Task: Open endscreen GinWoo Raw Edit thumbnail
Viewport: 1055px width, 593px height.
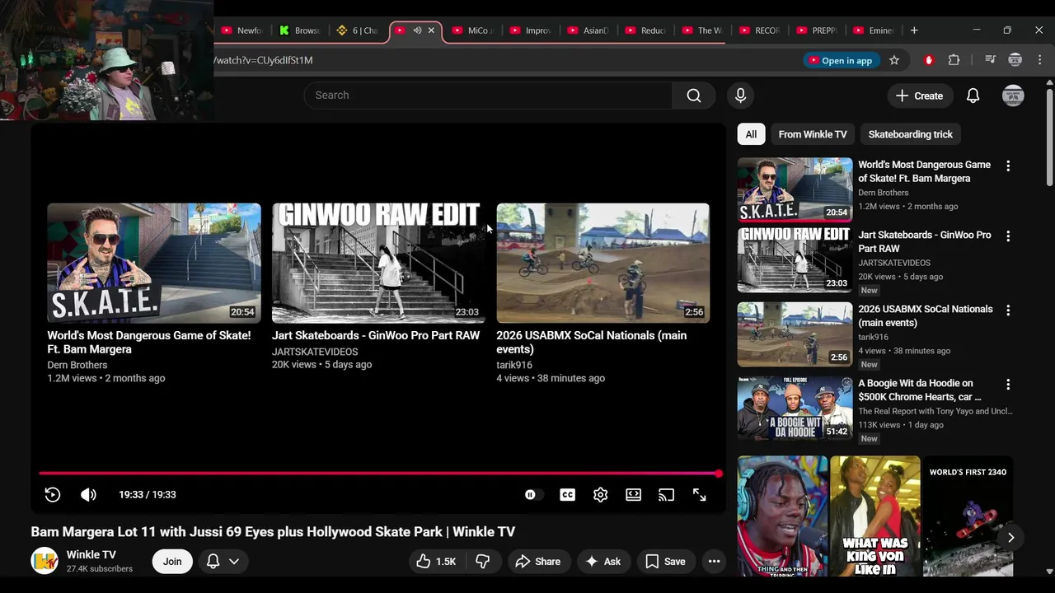Action: [x=378, y=263]
